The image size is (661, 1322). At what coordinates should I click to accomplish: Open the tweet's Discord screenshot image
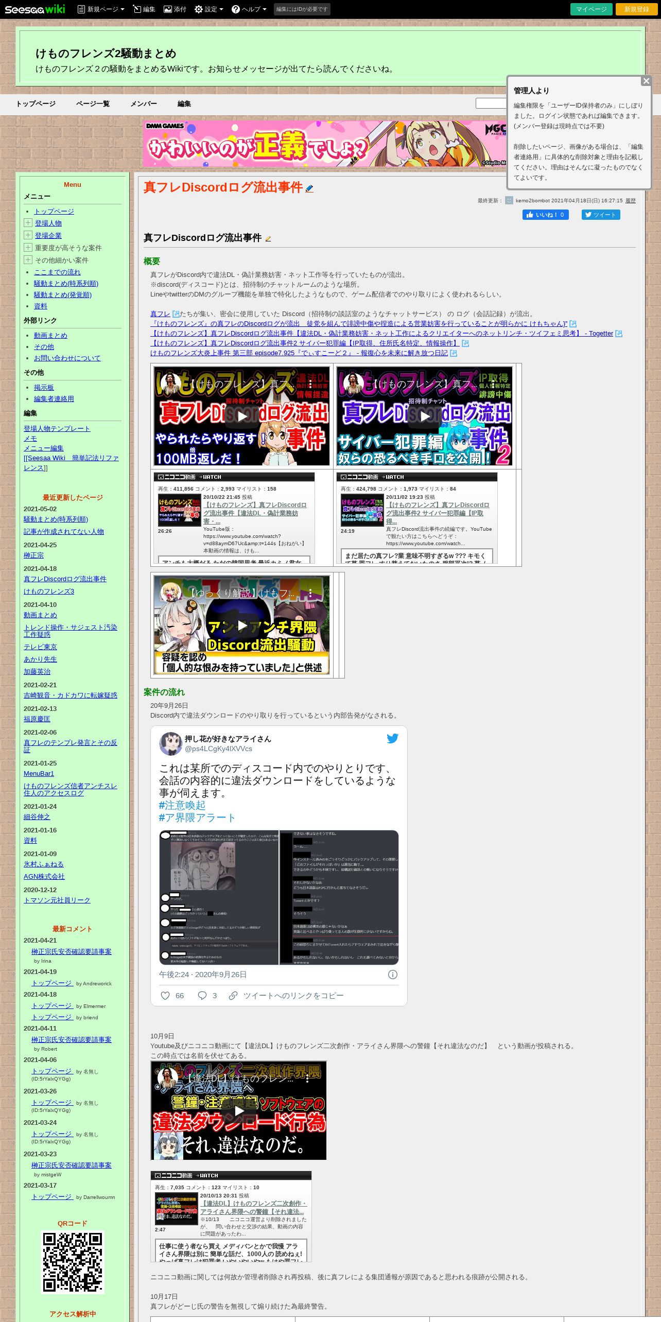[x=279, y=897]
